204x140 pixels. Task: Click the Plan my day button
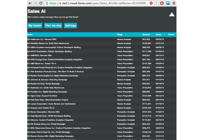[x=53, y=25]
